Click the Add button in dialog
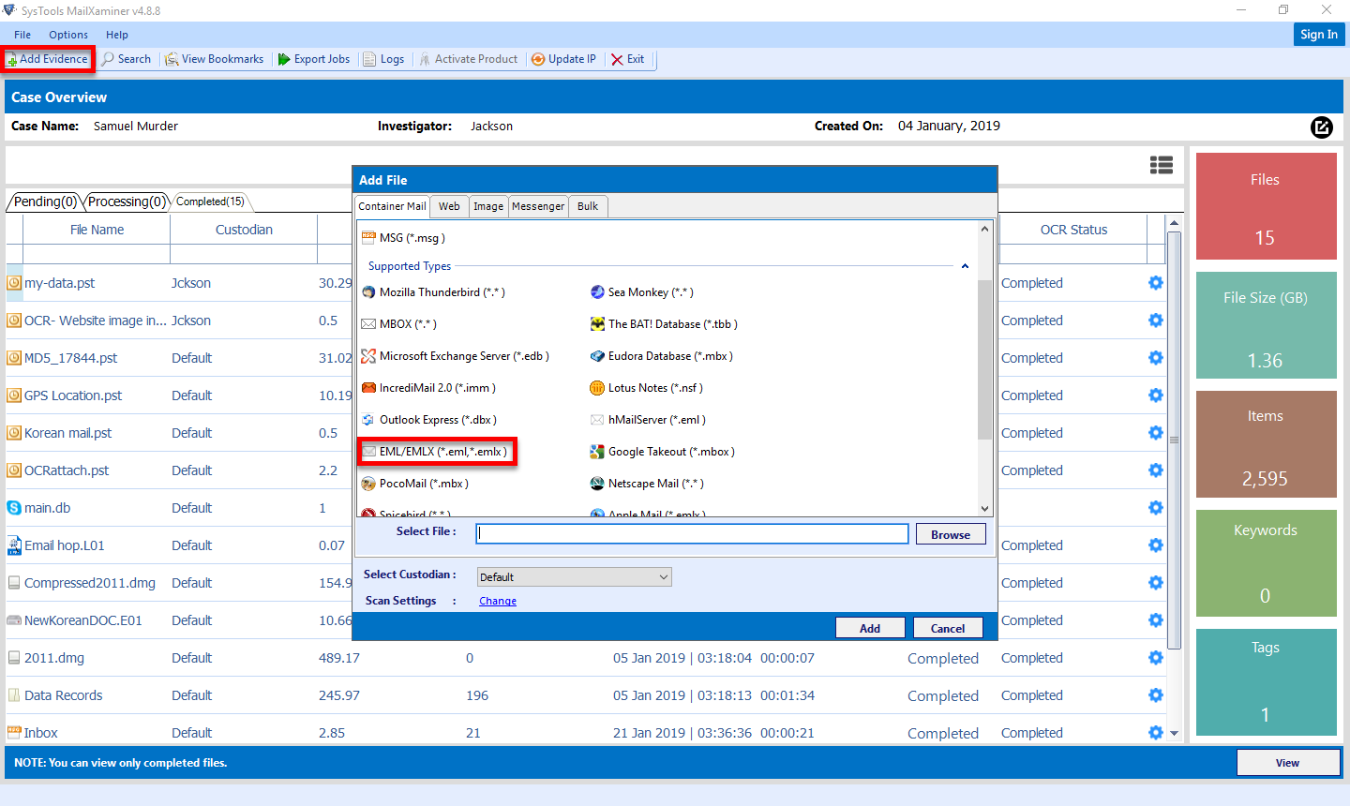This screenshot has width=1350, height=806. [x=870, y=628]
